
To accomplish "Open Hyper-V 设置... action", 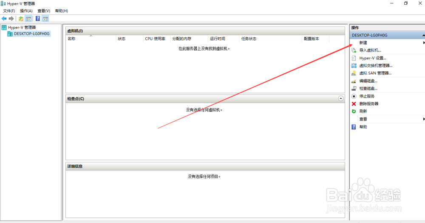I will pyautogui.click(x=373, y=58).
